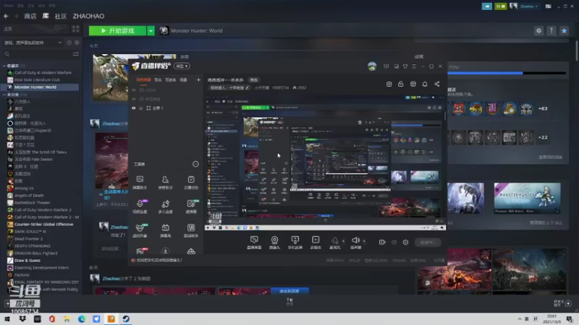
Task: Click the share icon in 直播伴侣
Action: click(437, 84)
